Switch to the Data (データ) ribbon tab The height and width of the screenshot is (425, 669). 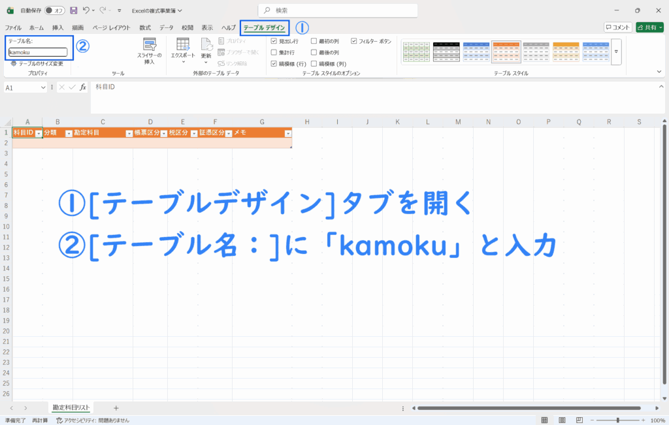point(167,27)
